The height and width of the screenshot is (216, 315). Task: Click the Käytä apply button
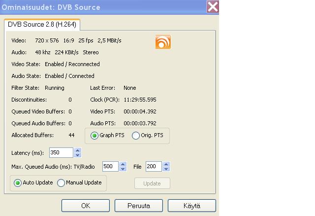192,206
